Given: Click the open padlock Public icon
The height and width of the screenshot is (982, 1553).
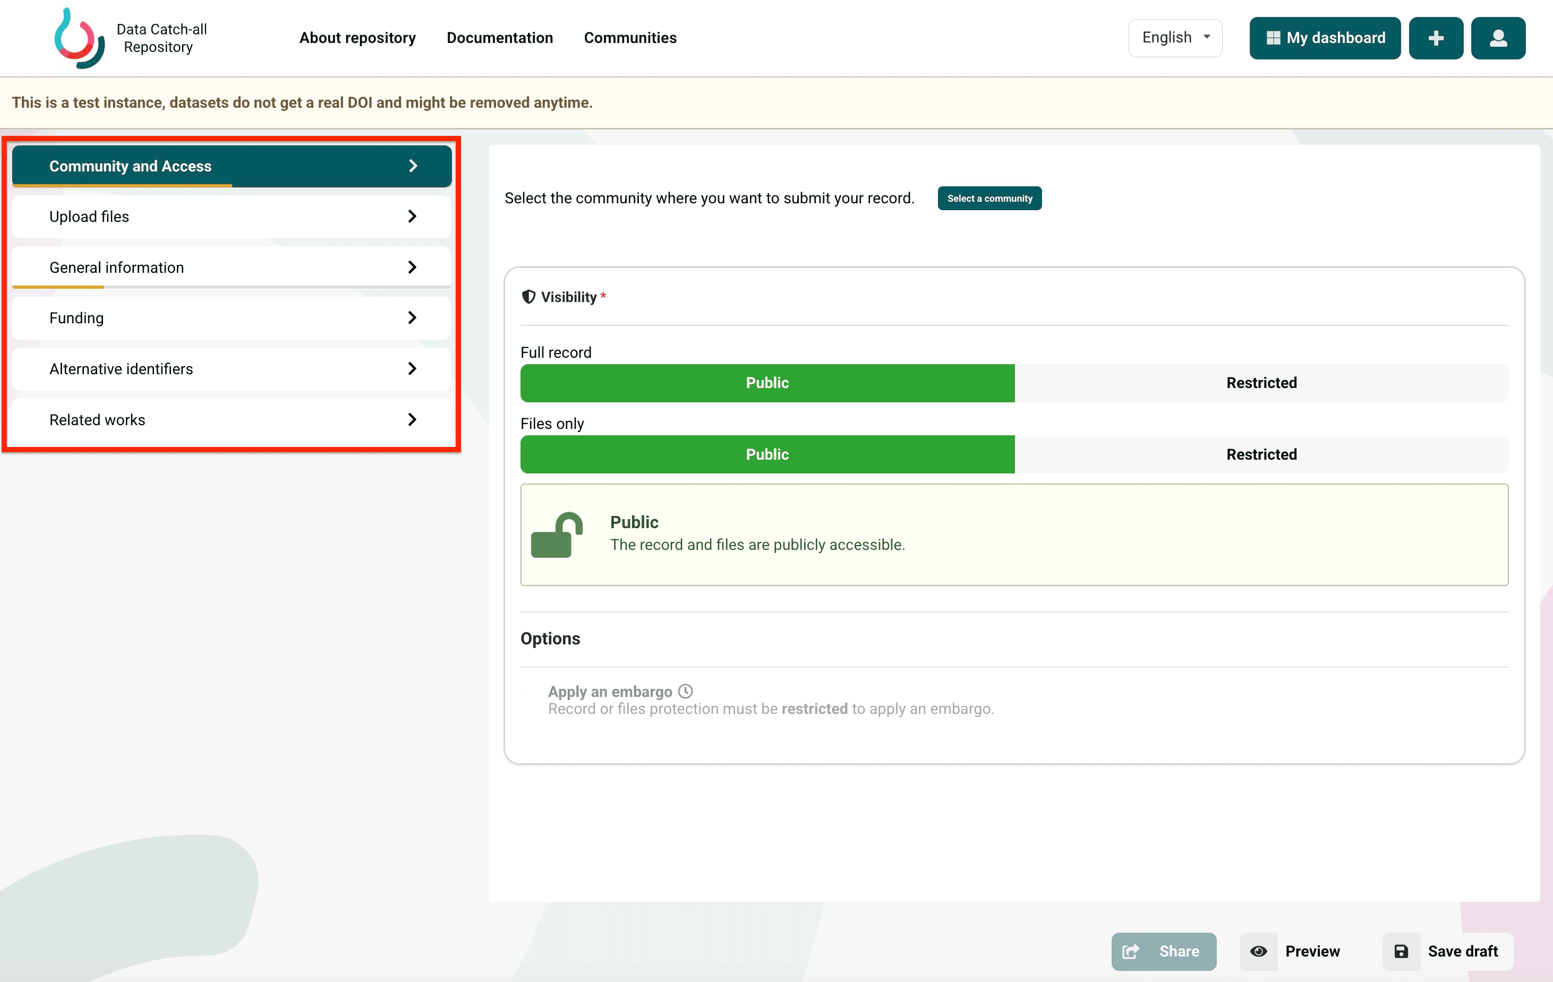Looking at the screenshot, I should [x=557, y=535].
